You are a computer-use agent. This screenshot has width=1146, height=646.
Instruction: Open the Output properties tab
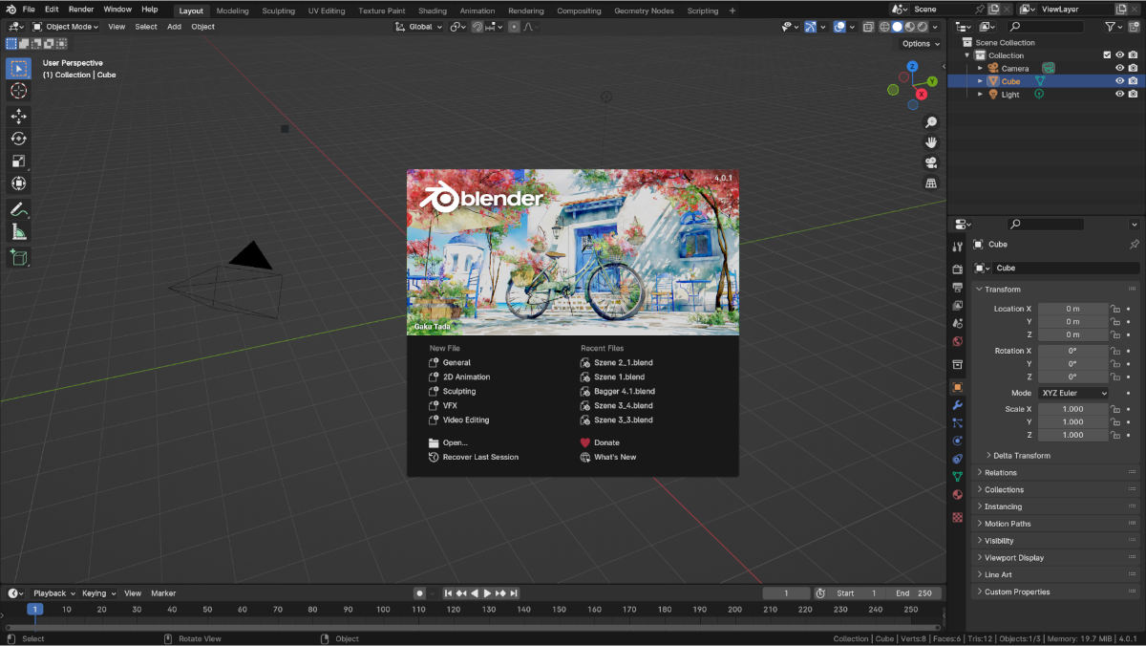[957, 288]
